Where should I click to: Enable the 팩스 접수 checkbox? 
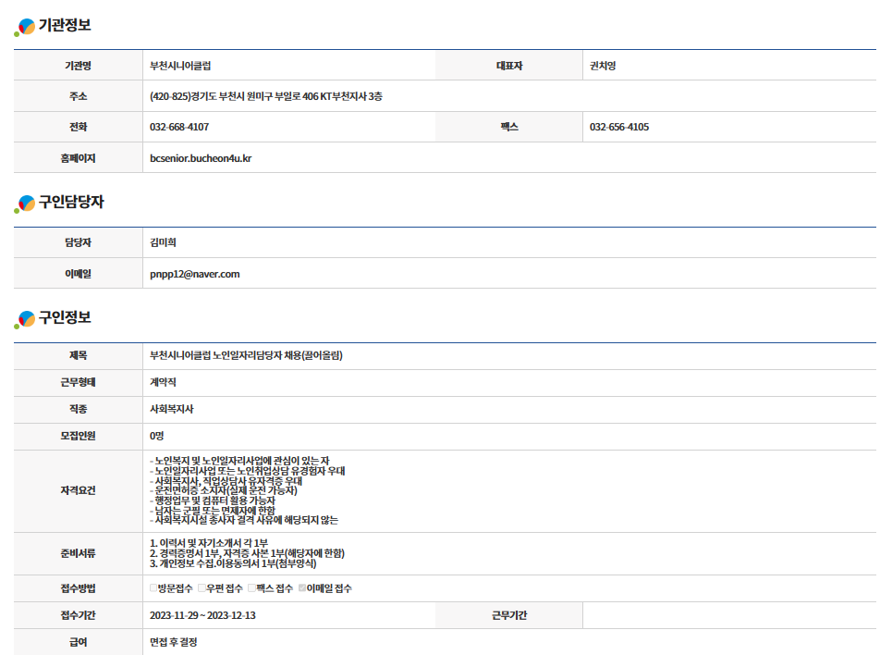[x=251, y=588]
